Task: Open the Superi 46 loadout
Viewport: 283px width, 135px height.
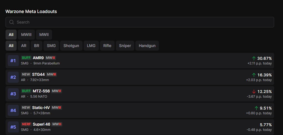Action: pyautogui.click(x=140, y=127)
